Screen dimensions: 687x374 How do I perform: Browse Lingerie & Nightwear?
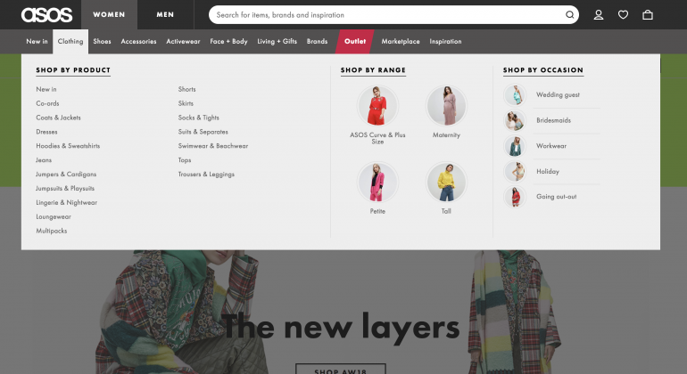(67, 202)
